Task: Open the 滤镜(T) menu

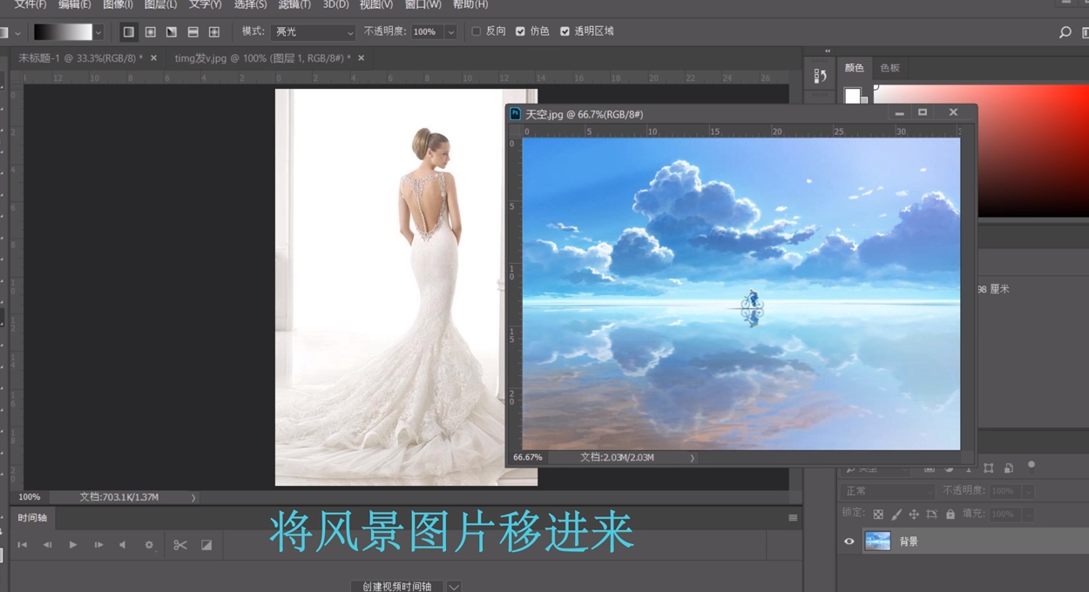Action: click(x=294, y=4)
